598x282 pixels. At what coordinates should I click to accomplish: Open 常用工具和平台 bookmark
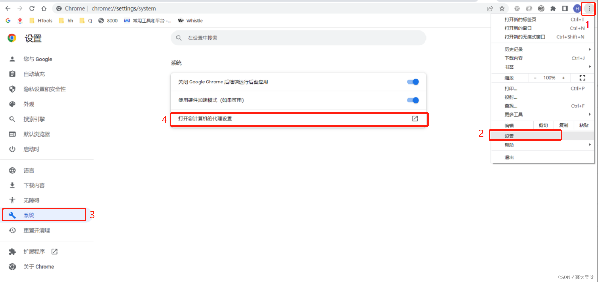coord(148,20)
